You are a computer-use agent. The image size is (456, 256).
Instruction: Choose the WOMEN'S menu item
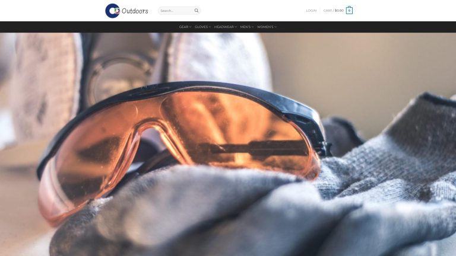point(265,27)
